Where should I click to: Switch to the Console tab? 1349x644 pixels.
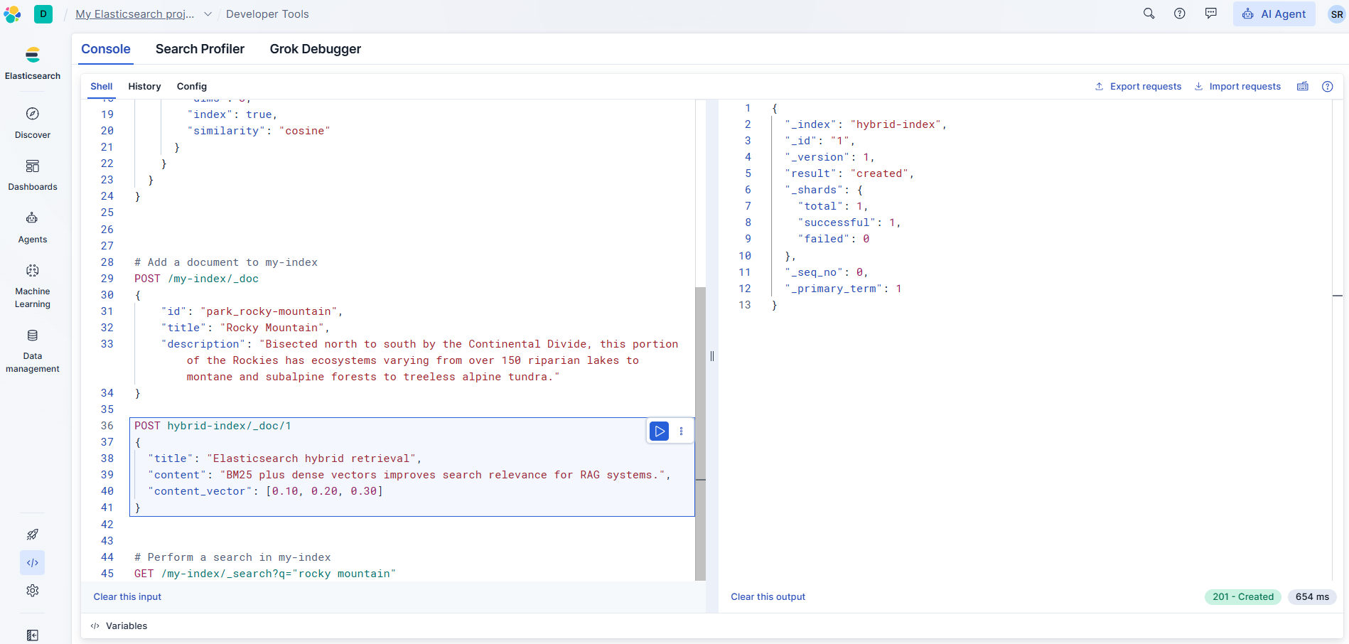tap(106, 49)
